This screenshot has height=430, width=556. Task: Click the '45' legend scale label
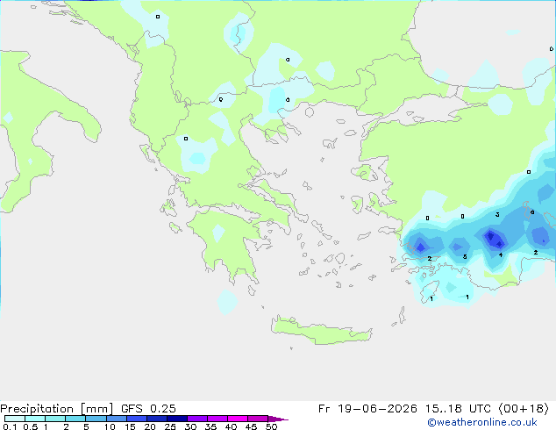point(251,426)
